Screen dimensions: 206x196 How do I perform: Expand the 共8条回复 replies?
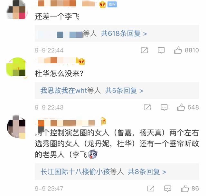tap(147, 172)
